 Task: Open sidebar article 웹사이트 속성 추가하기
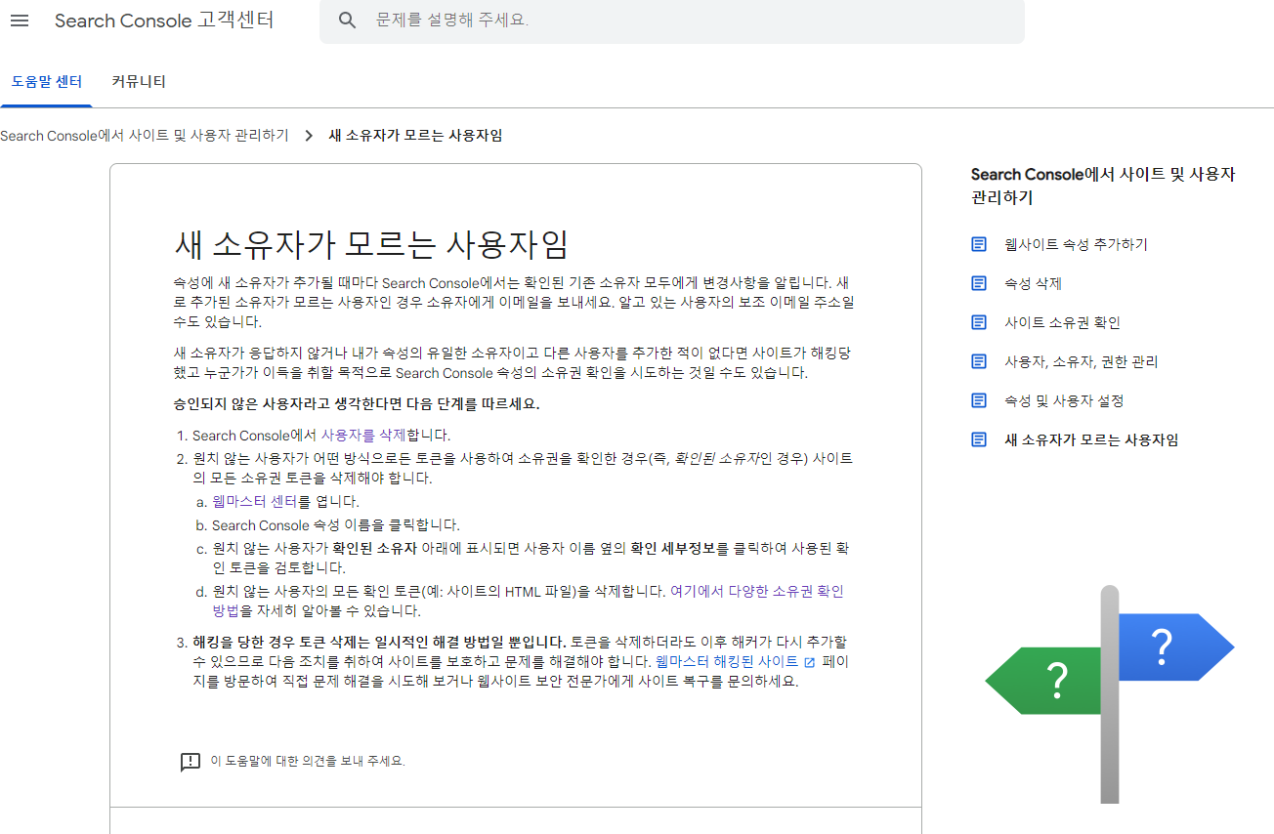[x=1076, y=244]
